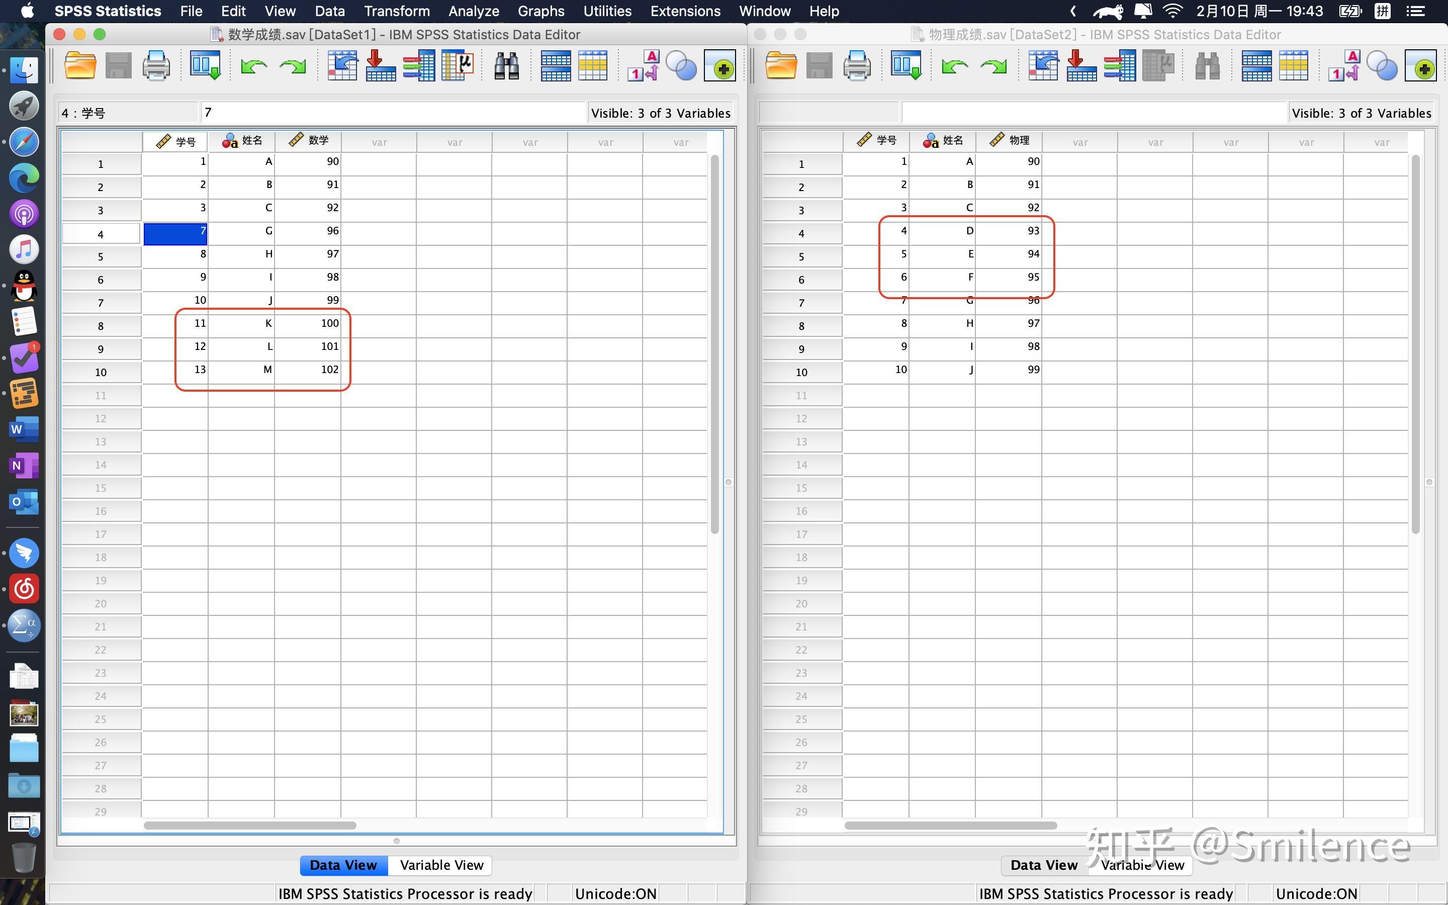The width and height of the screenshot is (1448, 905).
Task: Click horizontal scrollbar in left data grid
Action: coord(250,826)
